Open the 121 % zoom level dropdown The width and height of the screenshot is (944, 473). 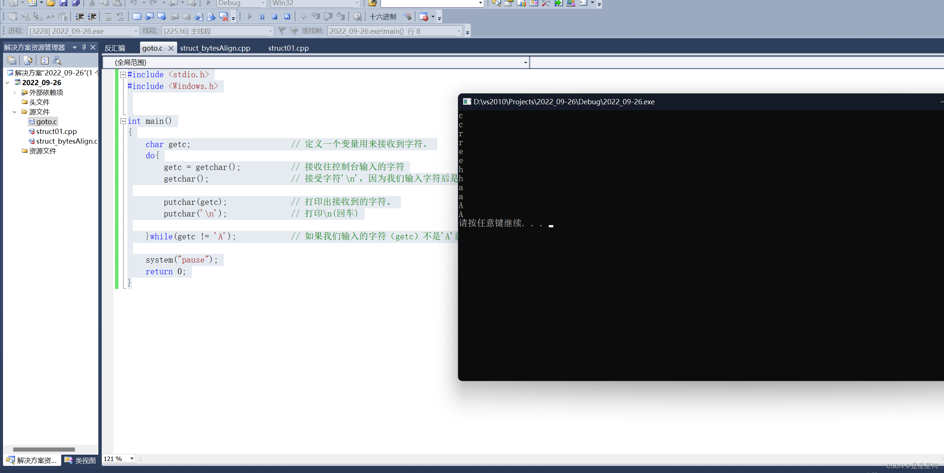[132, 458]
